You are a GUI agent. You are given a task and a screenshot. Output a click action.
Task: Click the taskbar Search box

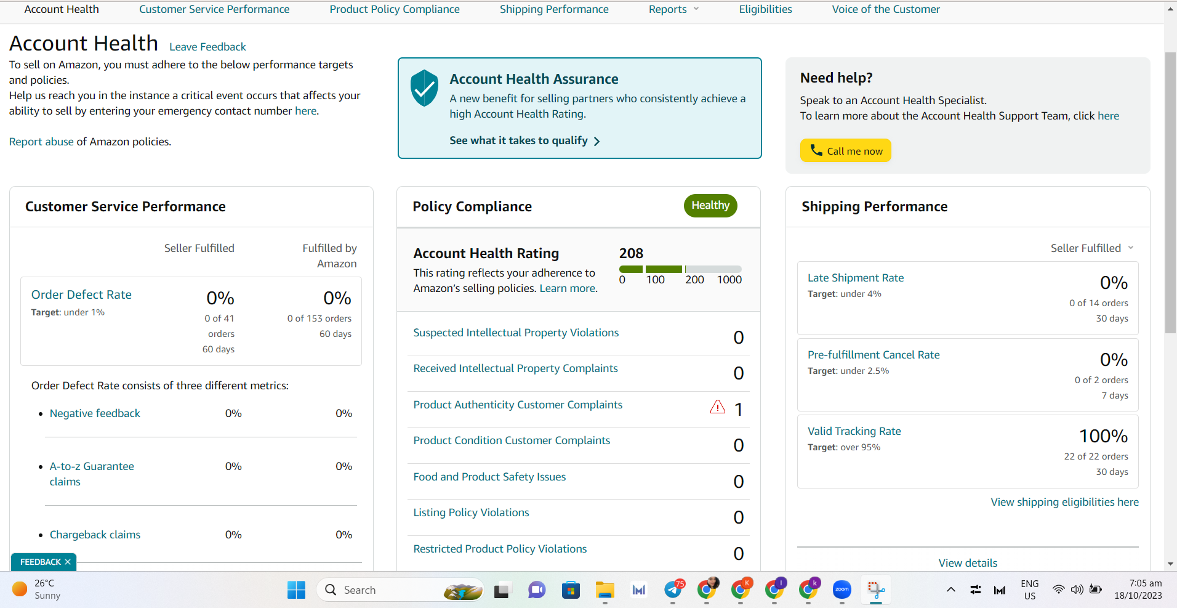click(x=400, y=590)
